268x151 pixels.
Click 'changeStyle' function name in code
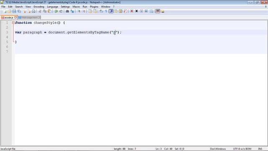(45, 23)
